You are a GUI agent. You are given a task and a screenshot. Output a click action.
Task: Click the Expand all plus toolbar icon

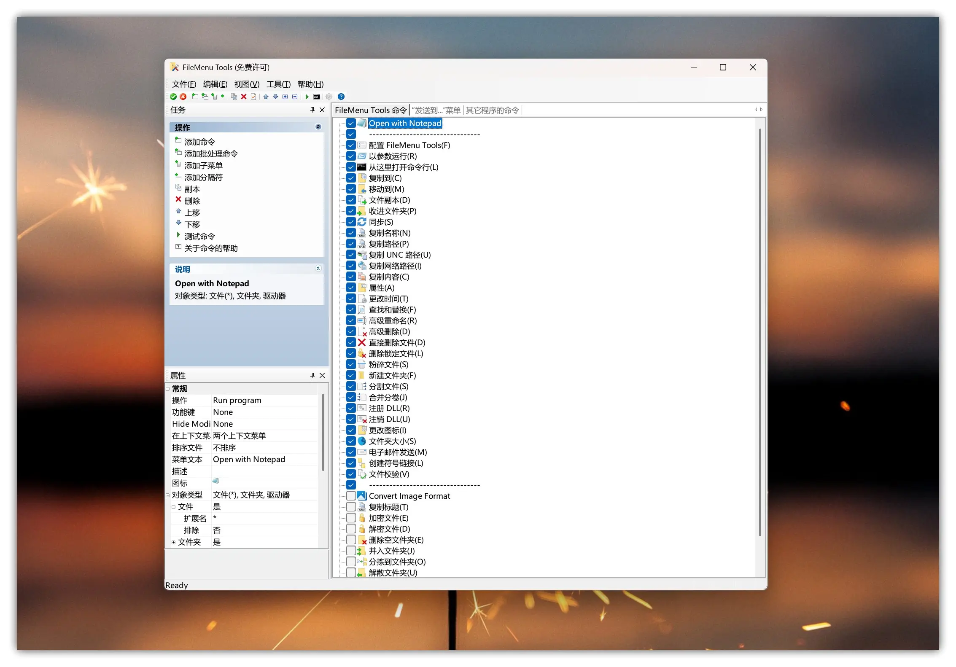point(285,97)
